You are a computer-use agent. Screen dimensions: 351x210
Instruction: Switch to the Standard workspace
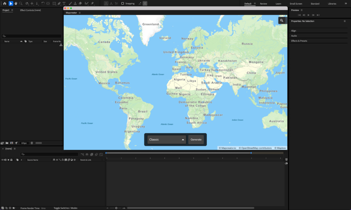point(315,3)
